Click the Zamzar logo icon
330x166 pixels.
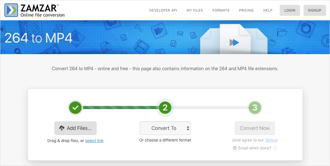point(11,10)
